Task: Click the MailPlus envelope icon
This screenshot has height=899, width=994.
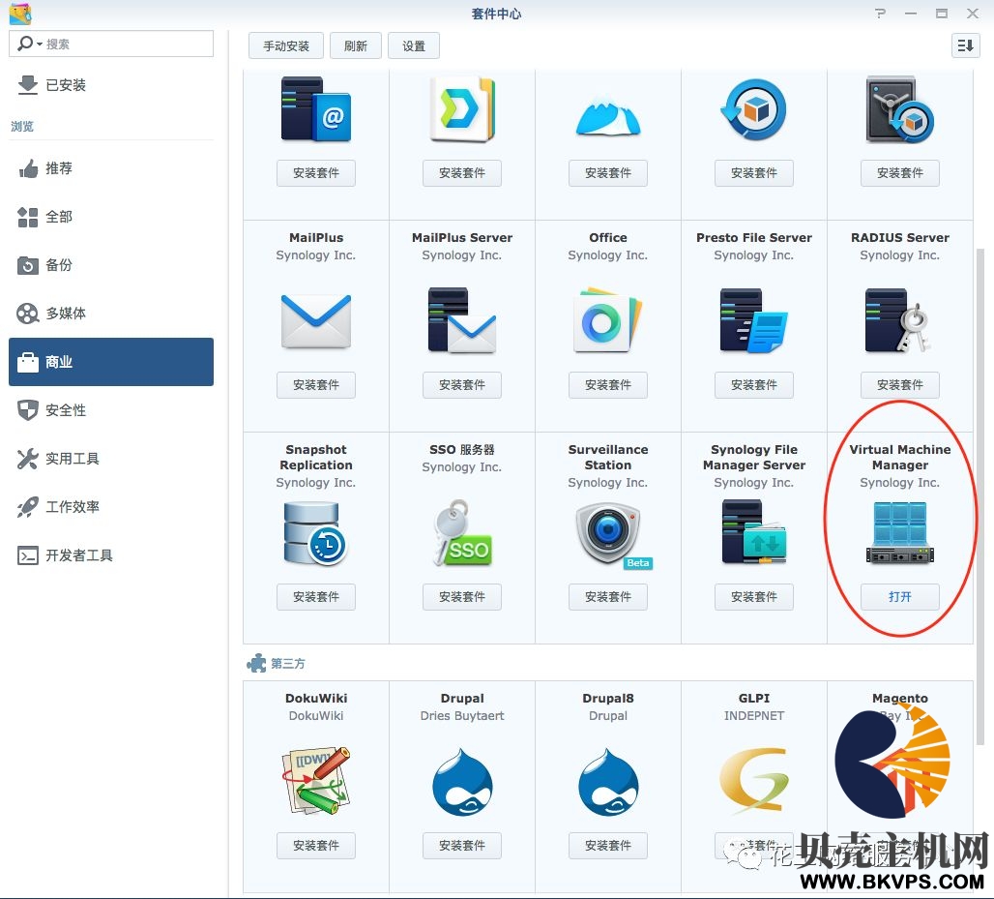Action: 315,321
